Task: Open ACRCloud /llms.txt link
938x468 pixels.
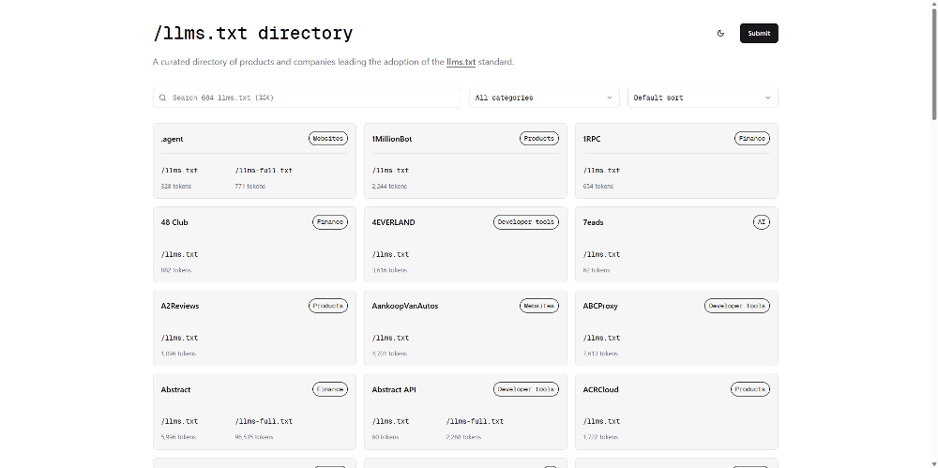Action: click(602, 421)
